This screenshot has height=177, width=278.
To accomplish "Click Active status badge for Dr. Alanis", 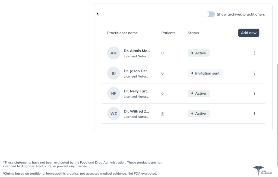I will (198, 53).
